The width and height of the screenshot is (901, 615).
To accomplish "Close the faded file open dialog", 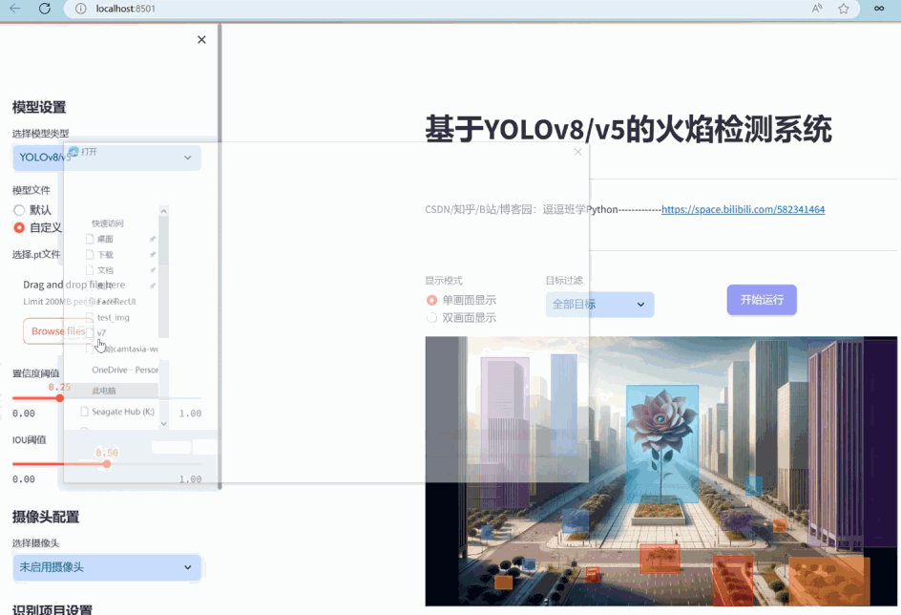I will pyautogui.click(x=578, y=152).
